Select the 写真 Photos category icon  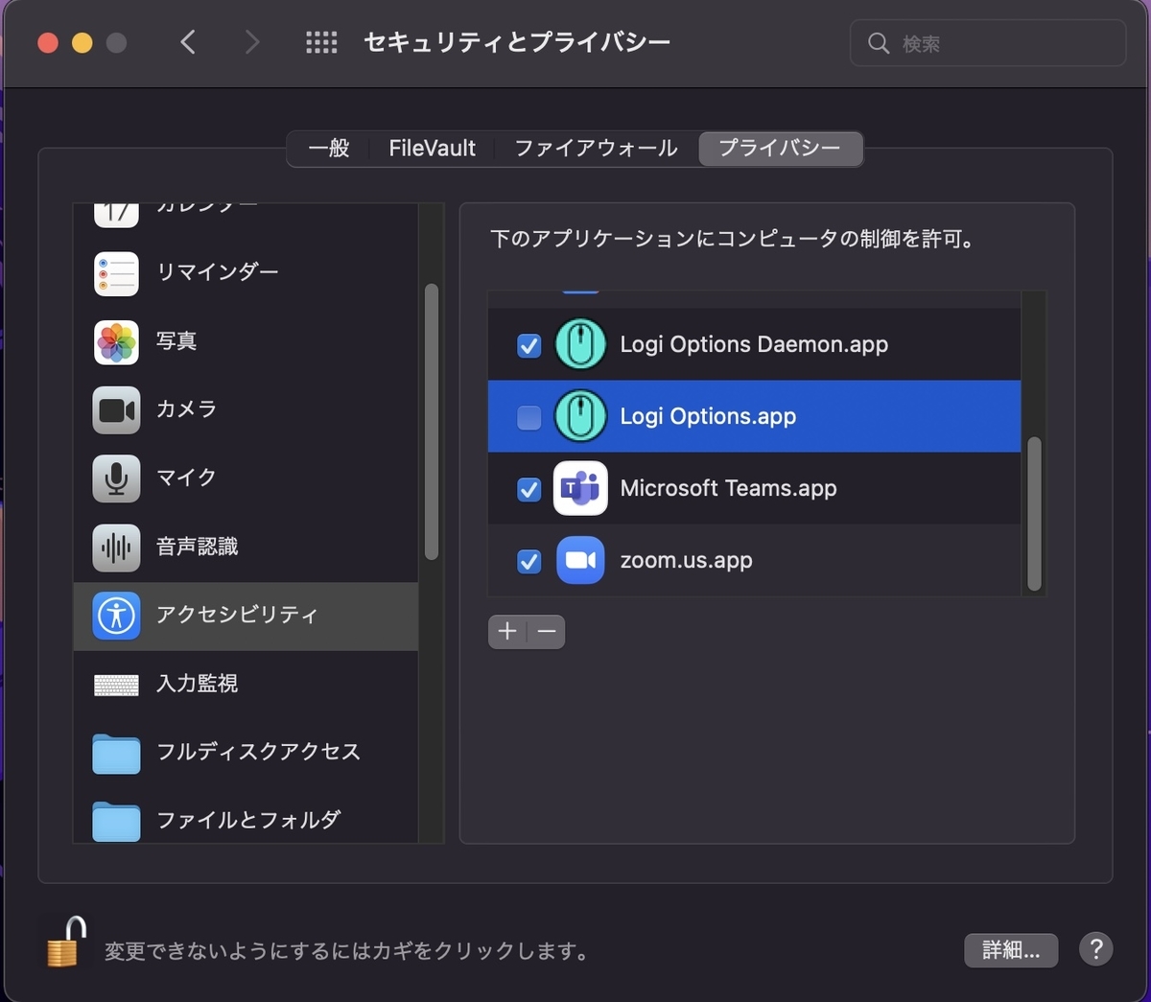point(115,341)
